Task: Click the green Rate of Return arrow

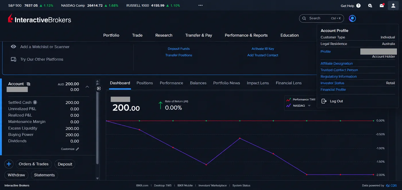Action: point(160,105)
